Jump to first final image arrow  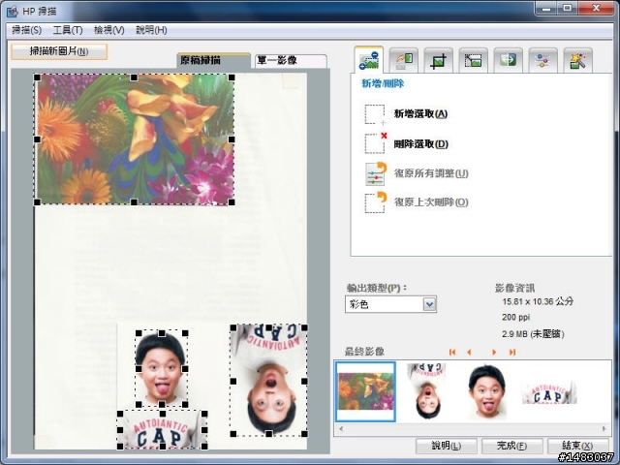tap(452, 352)
